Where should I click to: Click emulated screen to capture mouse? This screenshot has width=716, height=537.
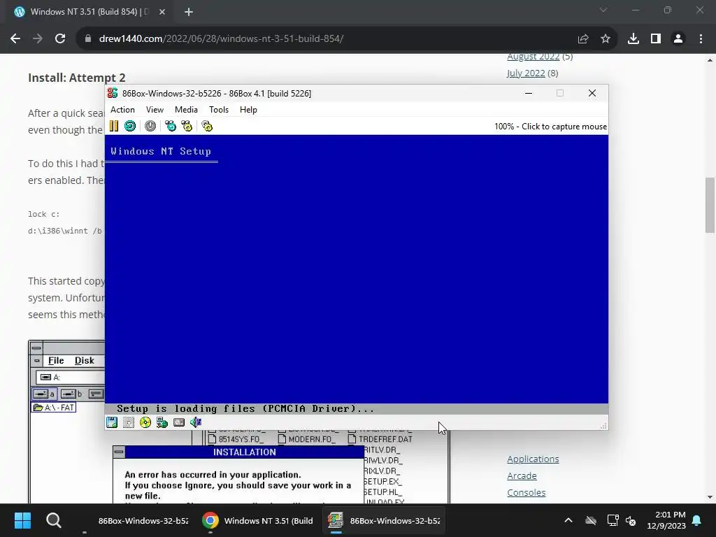(x=356, y=274)
